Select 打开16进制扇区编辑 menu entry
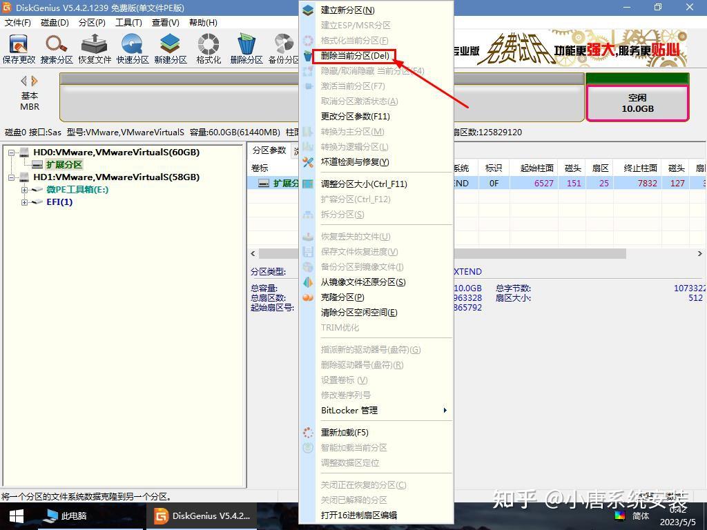The width and height of the screenshot is (707, 530). [x=359, y=515]
